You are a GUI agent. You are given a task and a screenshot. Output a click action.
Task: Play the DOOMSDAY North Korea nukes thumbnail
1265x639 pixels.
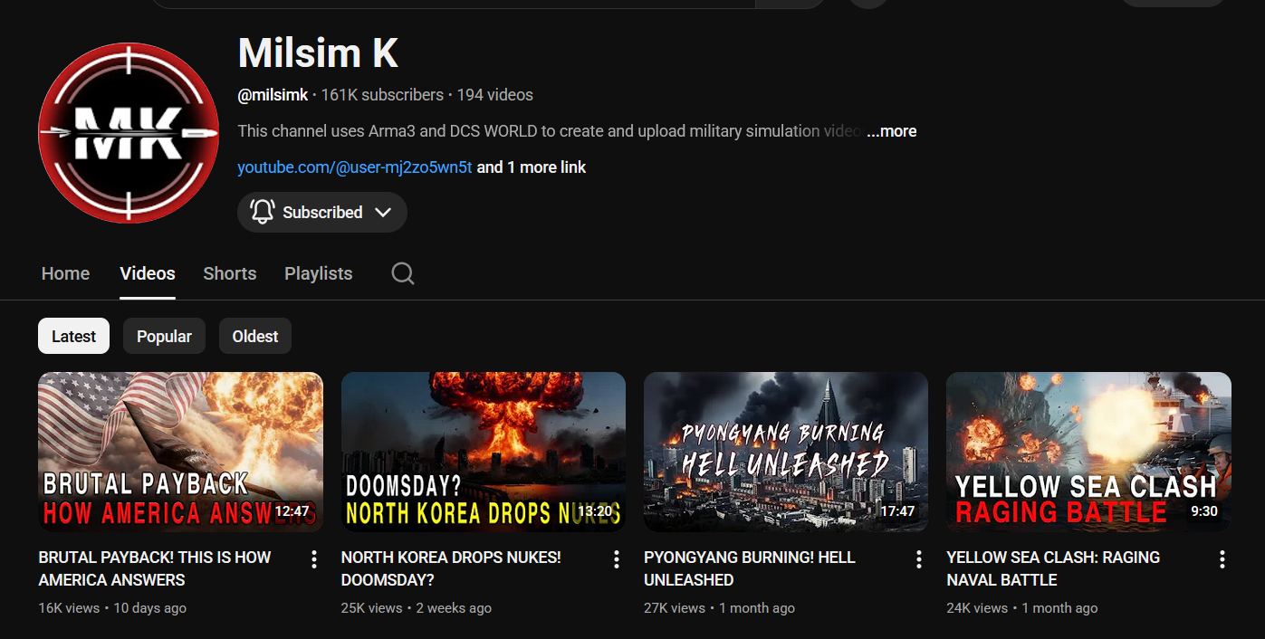click(x=483, y=452)
